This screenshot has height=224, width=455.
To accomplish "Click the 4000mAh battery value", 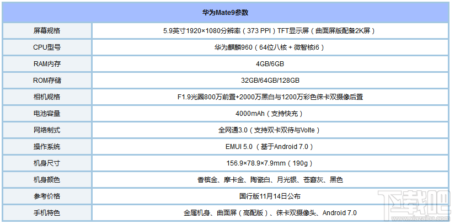I will tap(270, 114).
